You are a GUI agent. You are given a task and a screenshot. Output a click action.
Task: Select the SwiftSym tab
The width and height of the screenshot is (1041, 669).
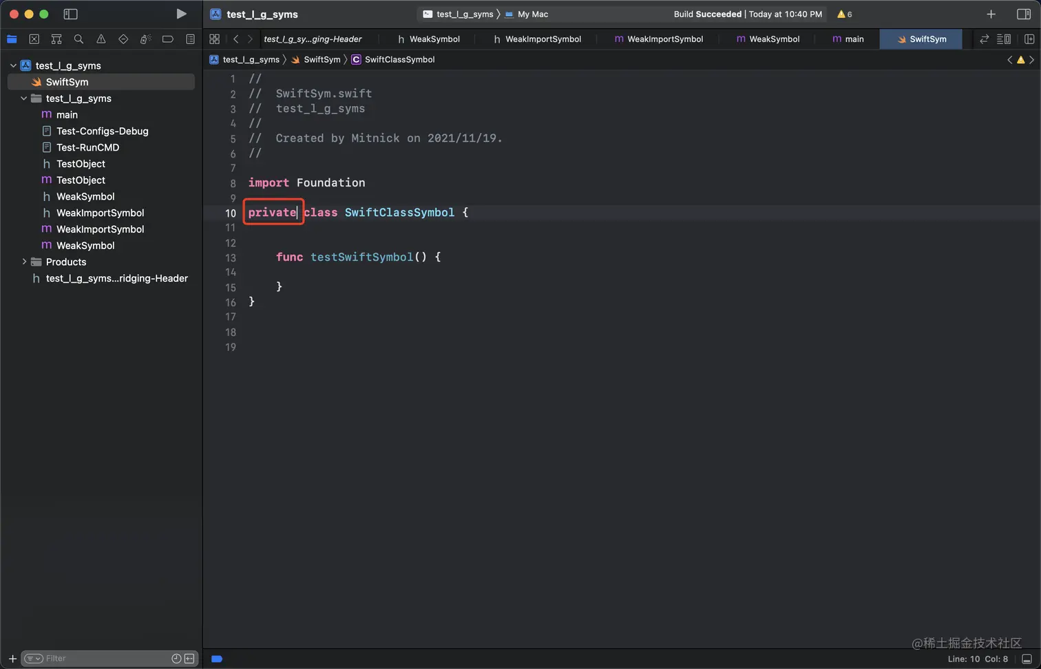(x=921, y=39)
